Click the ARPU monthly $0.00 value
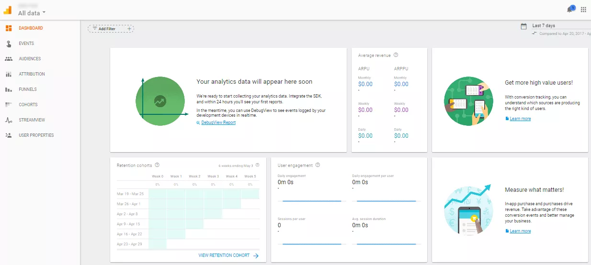This screenshot has width=591, height=265. coord(365,84)
